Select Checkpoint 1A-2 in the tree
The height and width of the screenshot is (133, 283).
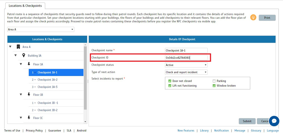coord(47,80)
